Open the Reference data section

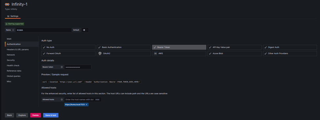[x=14, y=71]
